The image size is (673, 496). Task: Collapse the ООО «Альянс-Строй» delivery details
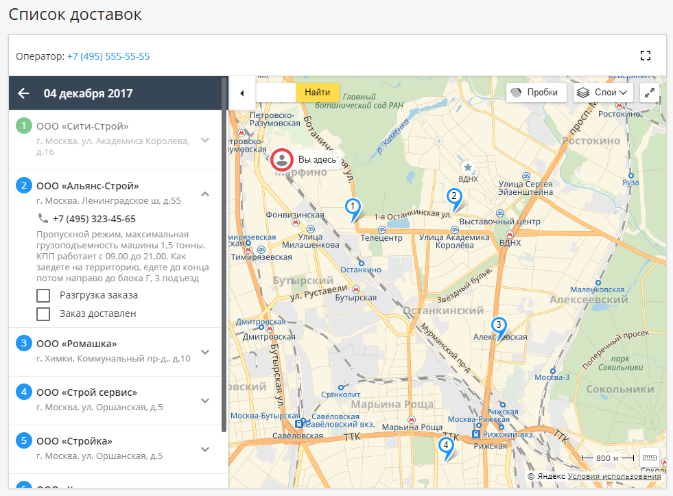[204, 194]
